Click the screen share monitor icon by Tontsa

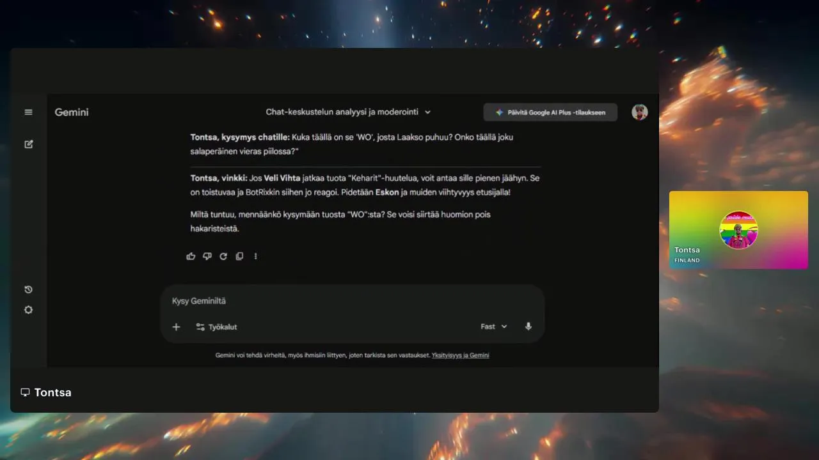25,392
